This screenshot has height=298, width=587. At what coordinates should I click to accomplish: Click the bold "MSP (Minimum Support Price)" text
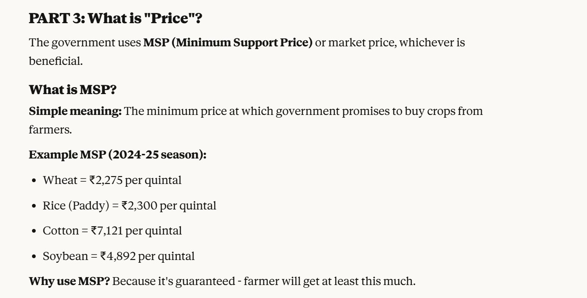click(x=228, y=43)
